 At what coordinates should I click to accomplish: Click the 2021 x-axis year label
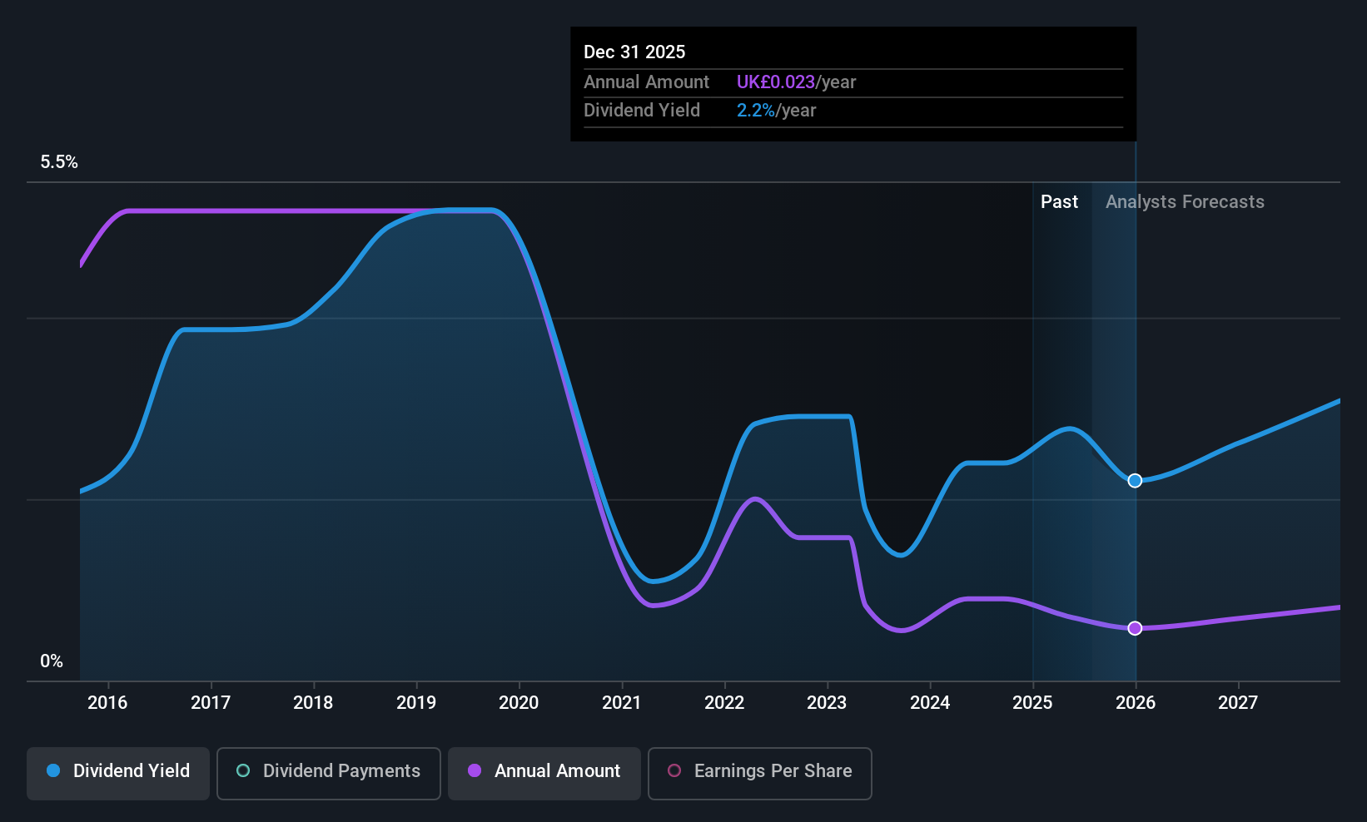[x=622, y=703]
